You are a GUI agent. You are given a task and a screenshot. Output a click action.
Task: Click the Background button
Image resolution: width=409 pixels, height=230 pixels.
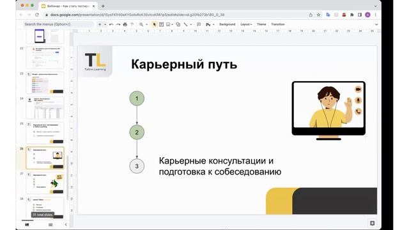[x=228, y=24]
